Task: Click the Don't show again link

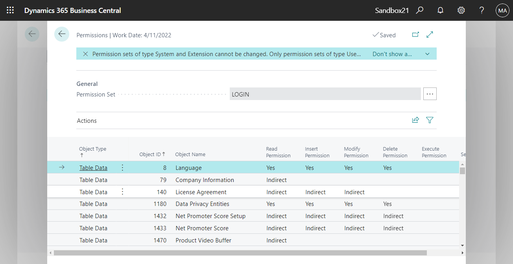Action: click(x=392, y=54)
